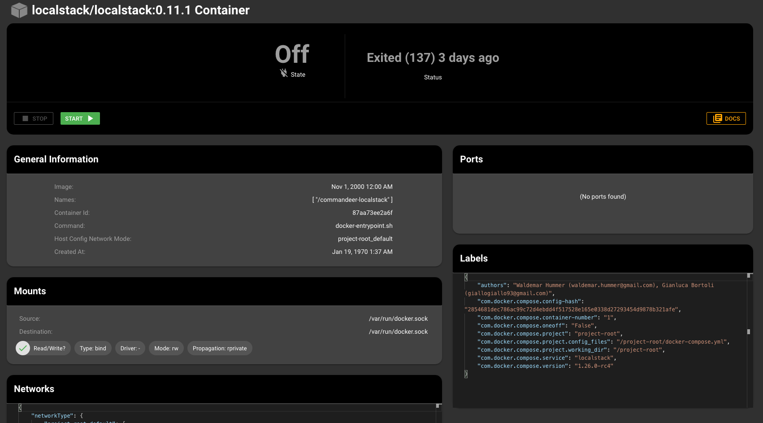Click the opening brace in the Labels editor

click(466, 277)
